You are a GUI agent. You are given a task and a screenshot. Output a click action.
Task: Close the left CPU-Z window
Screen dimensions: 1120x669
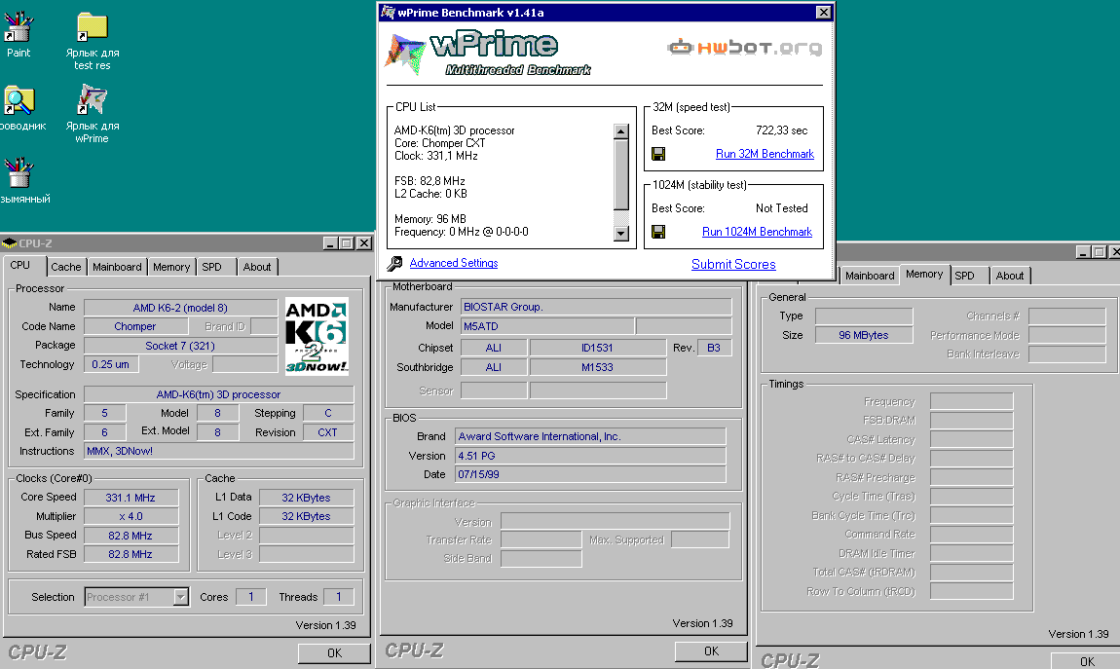tap(363, 243)
